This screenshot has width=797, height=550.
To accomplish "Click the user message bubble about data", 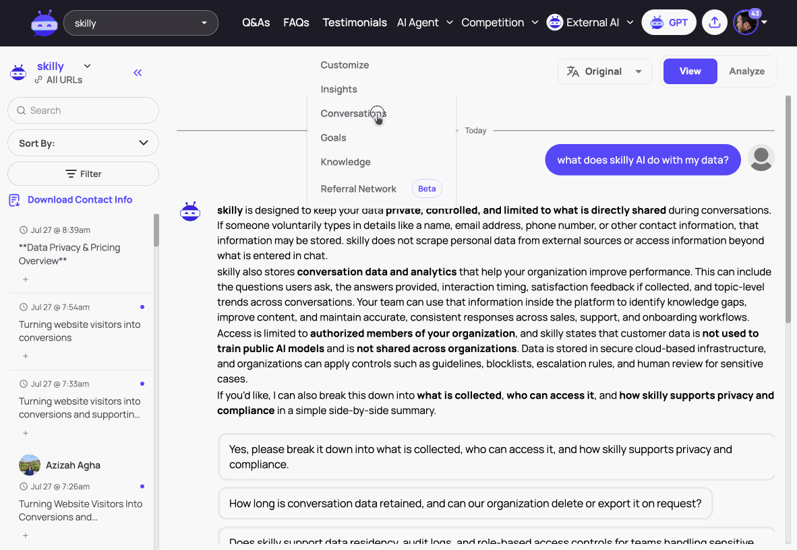I will pyautogui.click(x=643, y=160).
